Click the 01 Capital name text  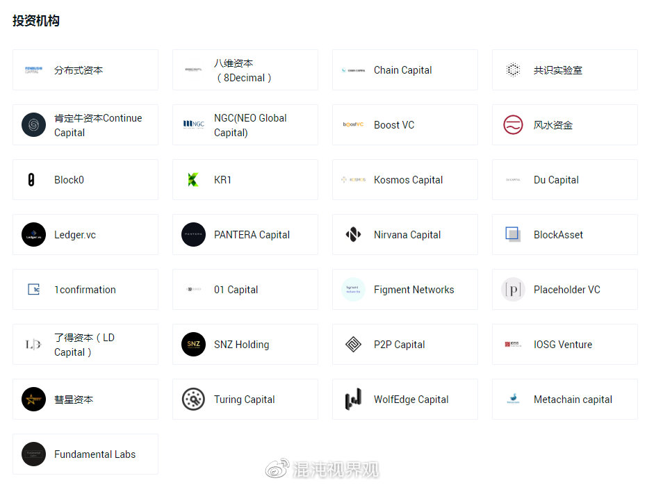click(236, 290)
